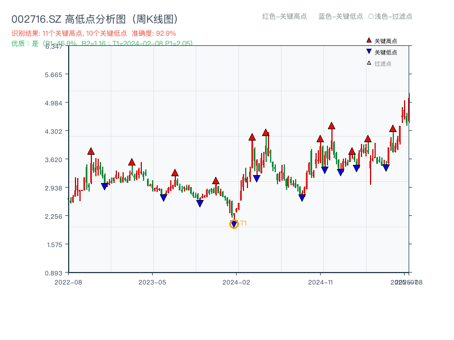Image resolution: width=454 pixels, height=340 pixels.
Task: Click the 0.893 y-axis label
Action: click(x=53, y=273)
